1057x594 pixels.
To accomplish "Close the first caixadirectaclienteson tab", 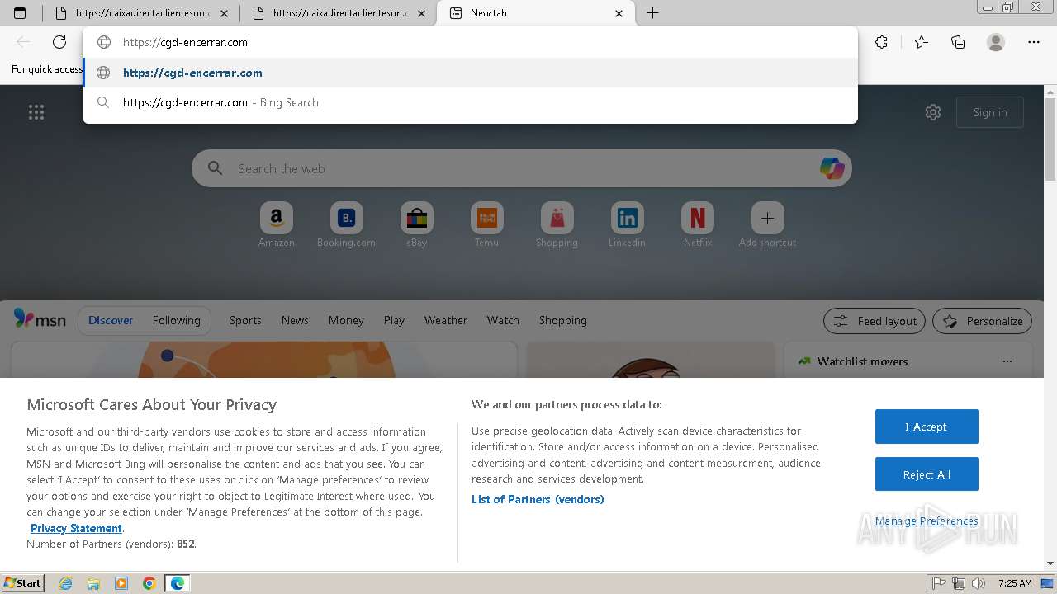I will (225, 13).
